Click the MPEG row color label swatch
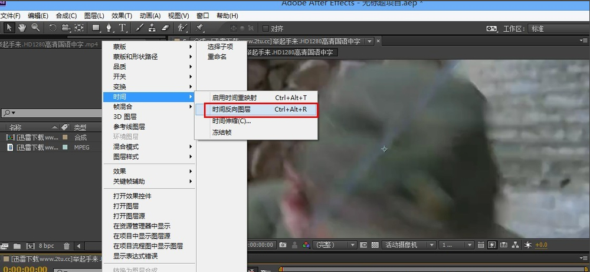This screenshot has height=272, width=590. pos(65,147)
